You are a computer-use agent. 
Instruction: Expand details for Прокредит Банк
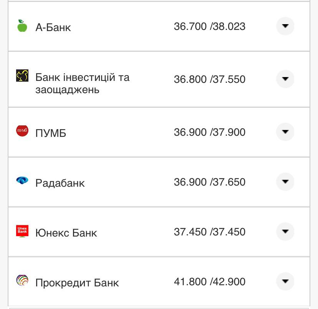[x=285, y=281]
